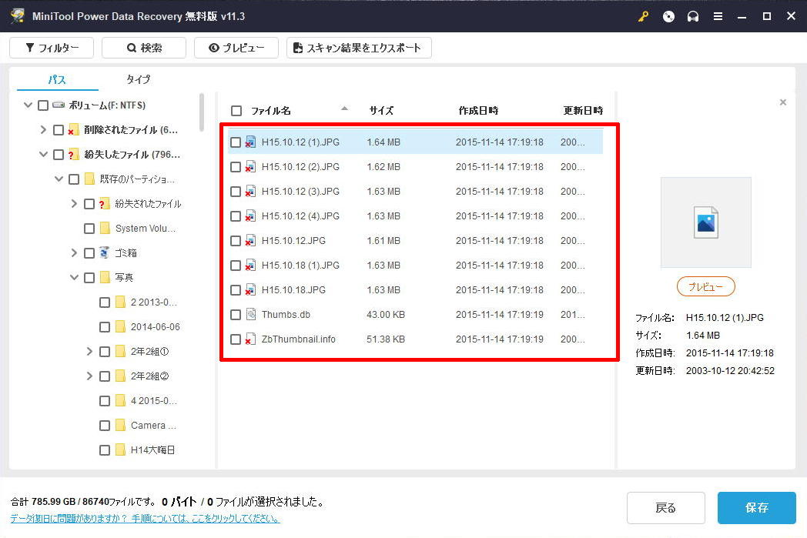Click the 保存 (save) button
807x538 pixels.
pos(756,508)
